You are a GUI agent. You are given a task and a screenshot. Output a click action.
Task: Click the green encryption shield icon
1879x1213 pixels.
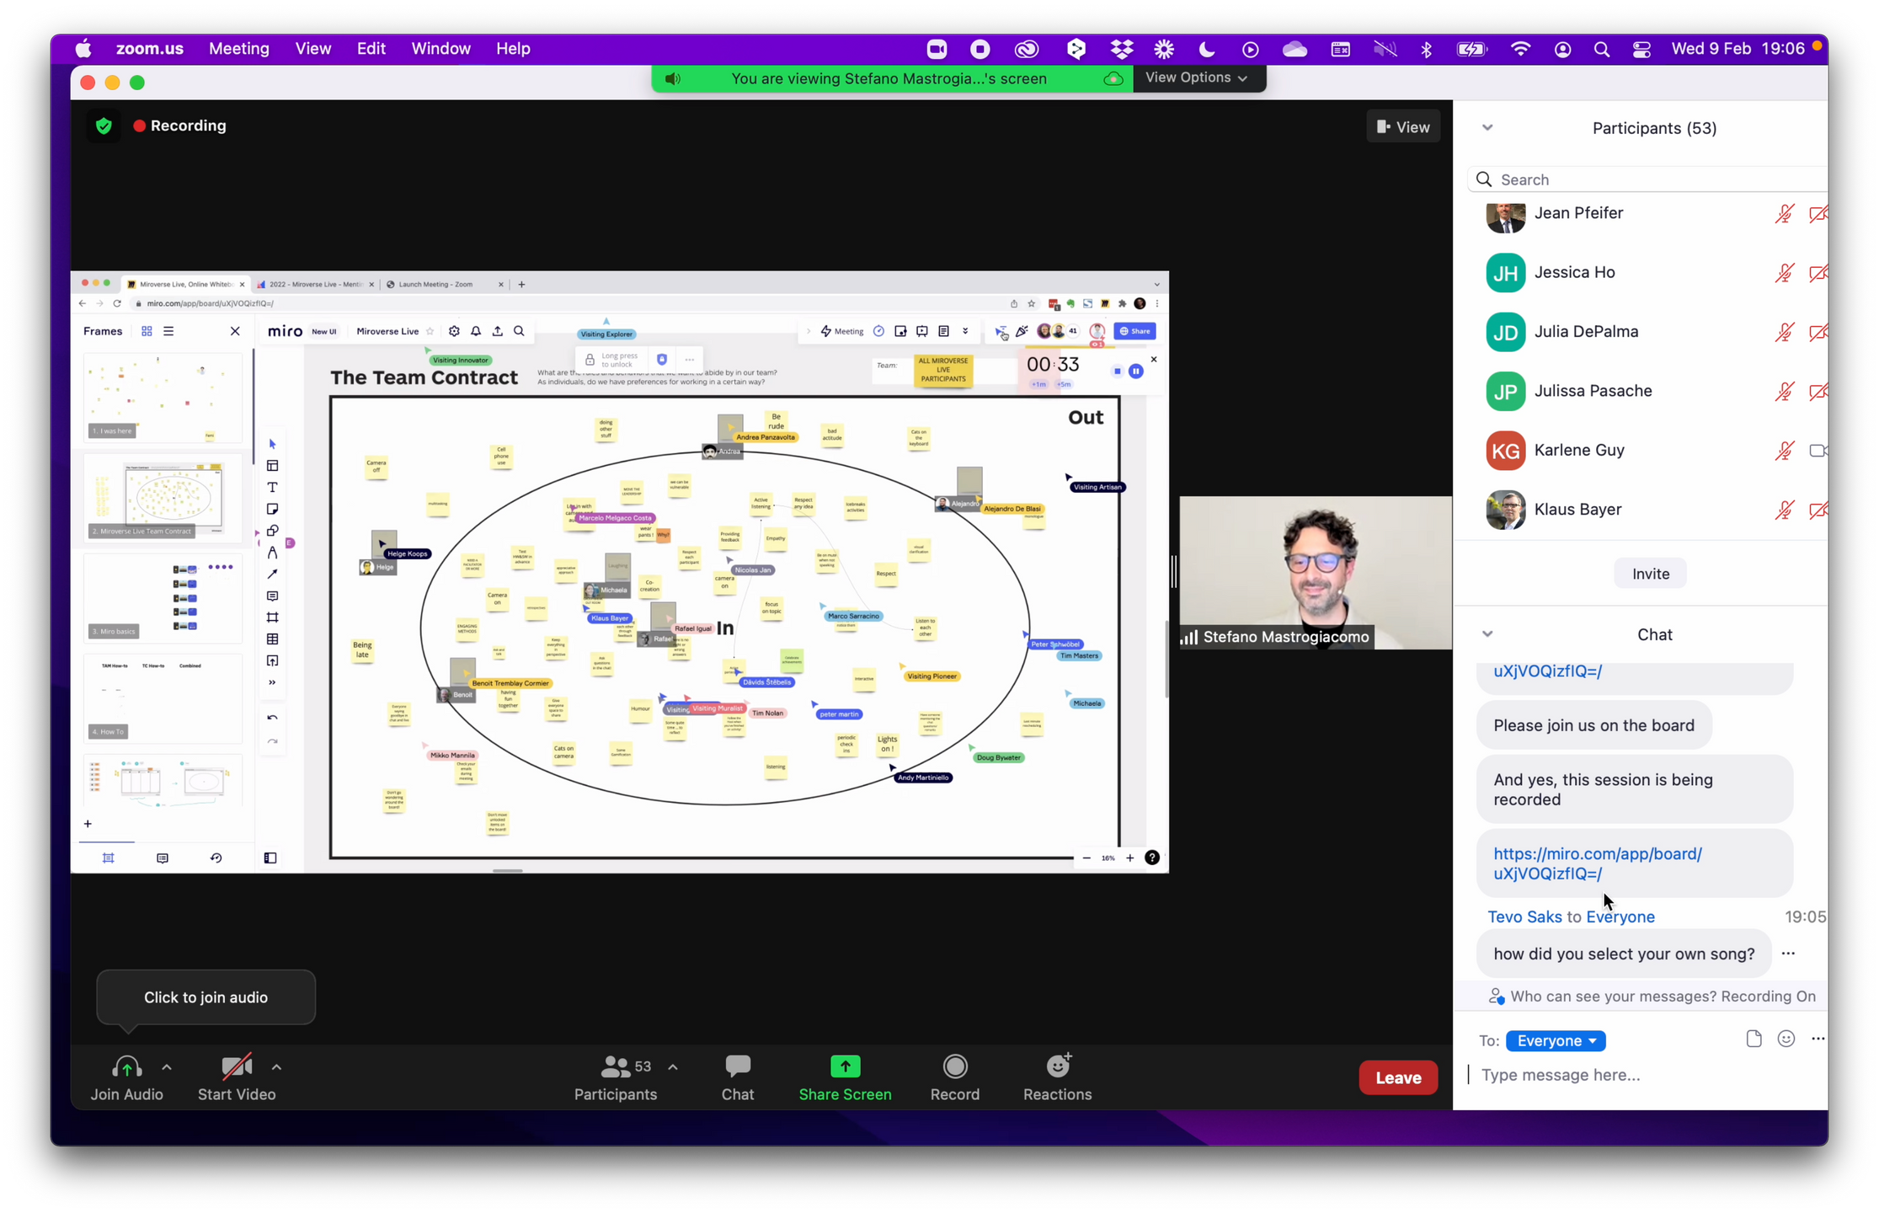[104, 126]
